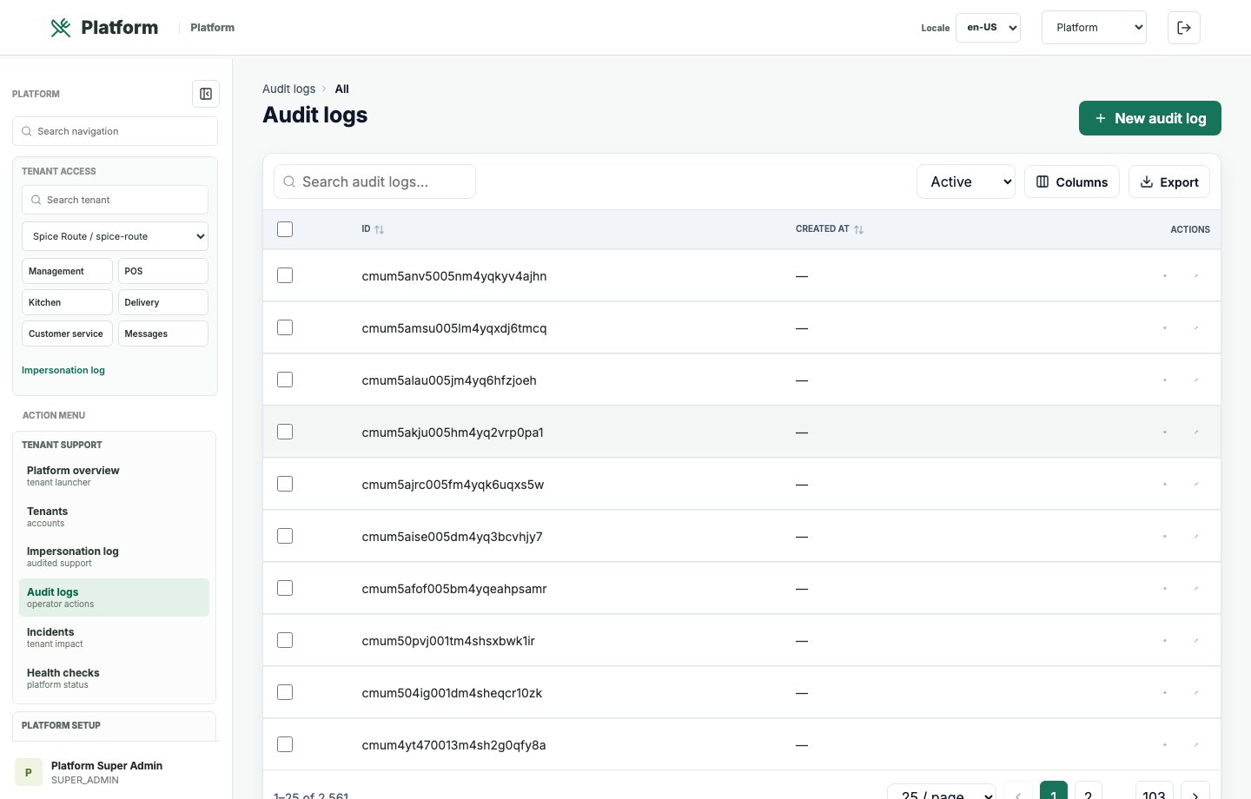
Task: Tick the select-all header checkbox
Action: [x=285, y=229]
